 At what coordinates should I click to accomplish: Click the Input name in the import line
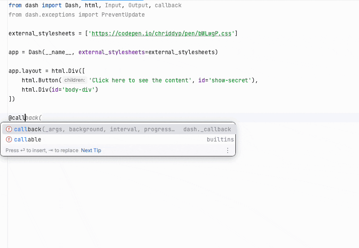113,5
